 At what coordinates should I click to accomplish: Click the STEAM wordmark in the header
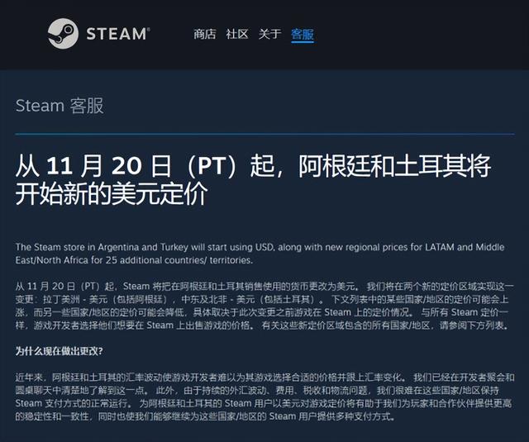point(117,34)
